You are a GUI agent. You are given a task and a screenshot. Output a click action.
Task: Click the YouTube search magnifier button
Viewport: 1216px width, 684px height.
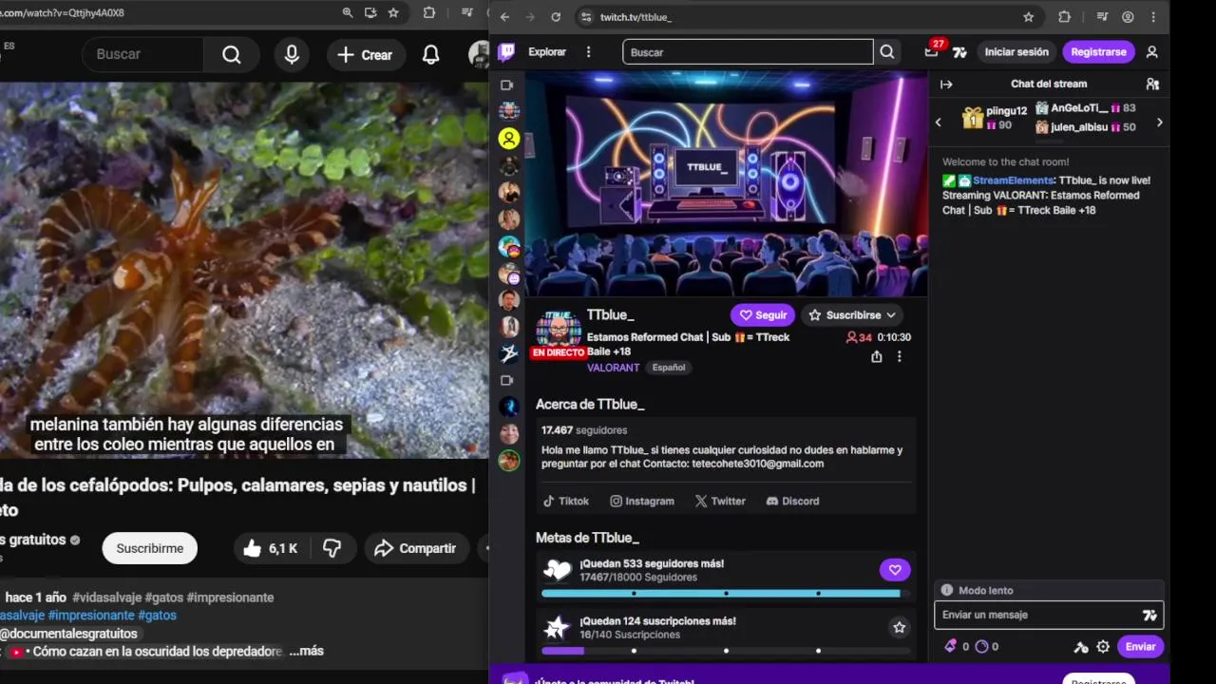coord(232,55)
